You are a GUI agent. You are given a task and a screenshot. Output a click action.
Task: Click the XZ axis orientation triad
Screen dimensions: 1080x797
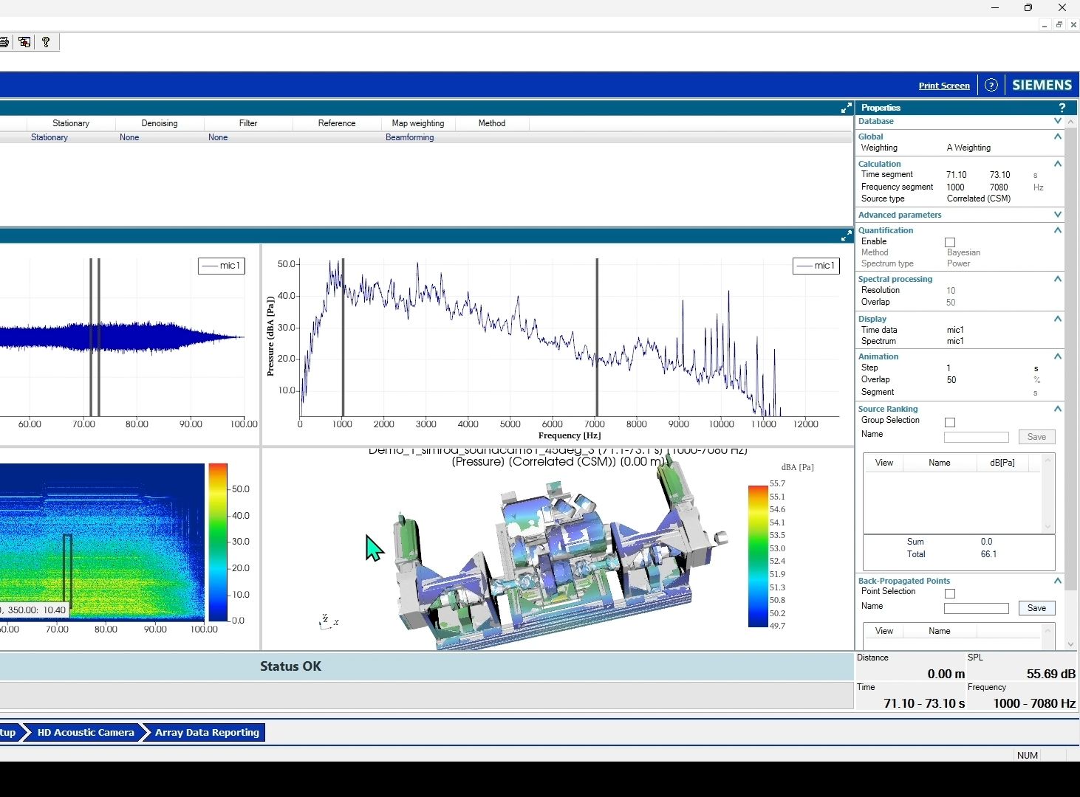point(328,621)
